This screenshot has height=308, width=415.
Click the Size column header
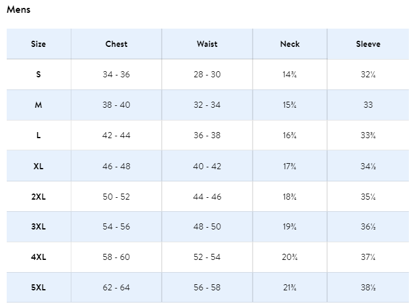38,44
